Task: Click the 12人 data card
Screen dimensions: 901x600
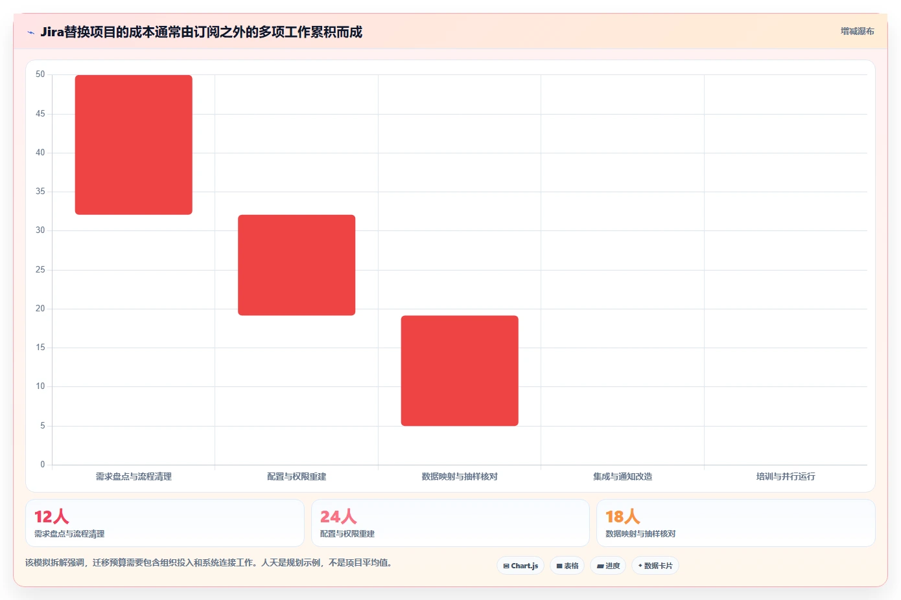Action: coord(165,523)
